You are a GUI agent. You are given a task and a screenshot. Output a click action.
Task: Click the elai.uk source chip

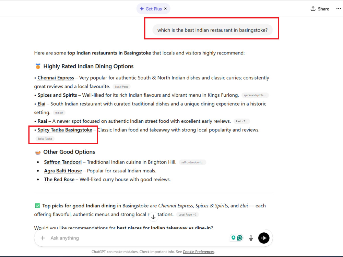pos(59,113)
